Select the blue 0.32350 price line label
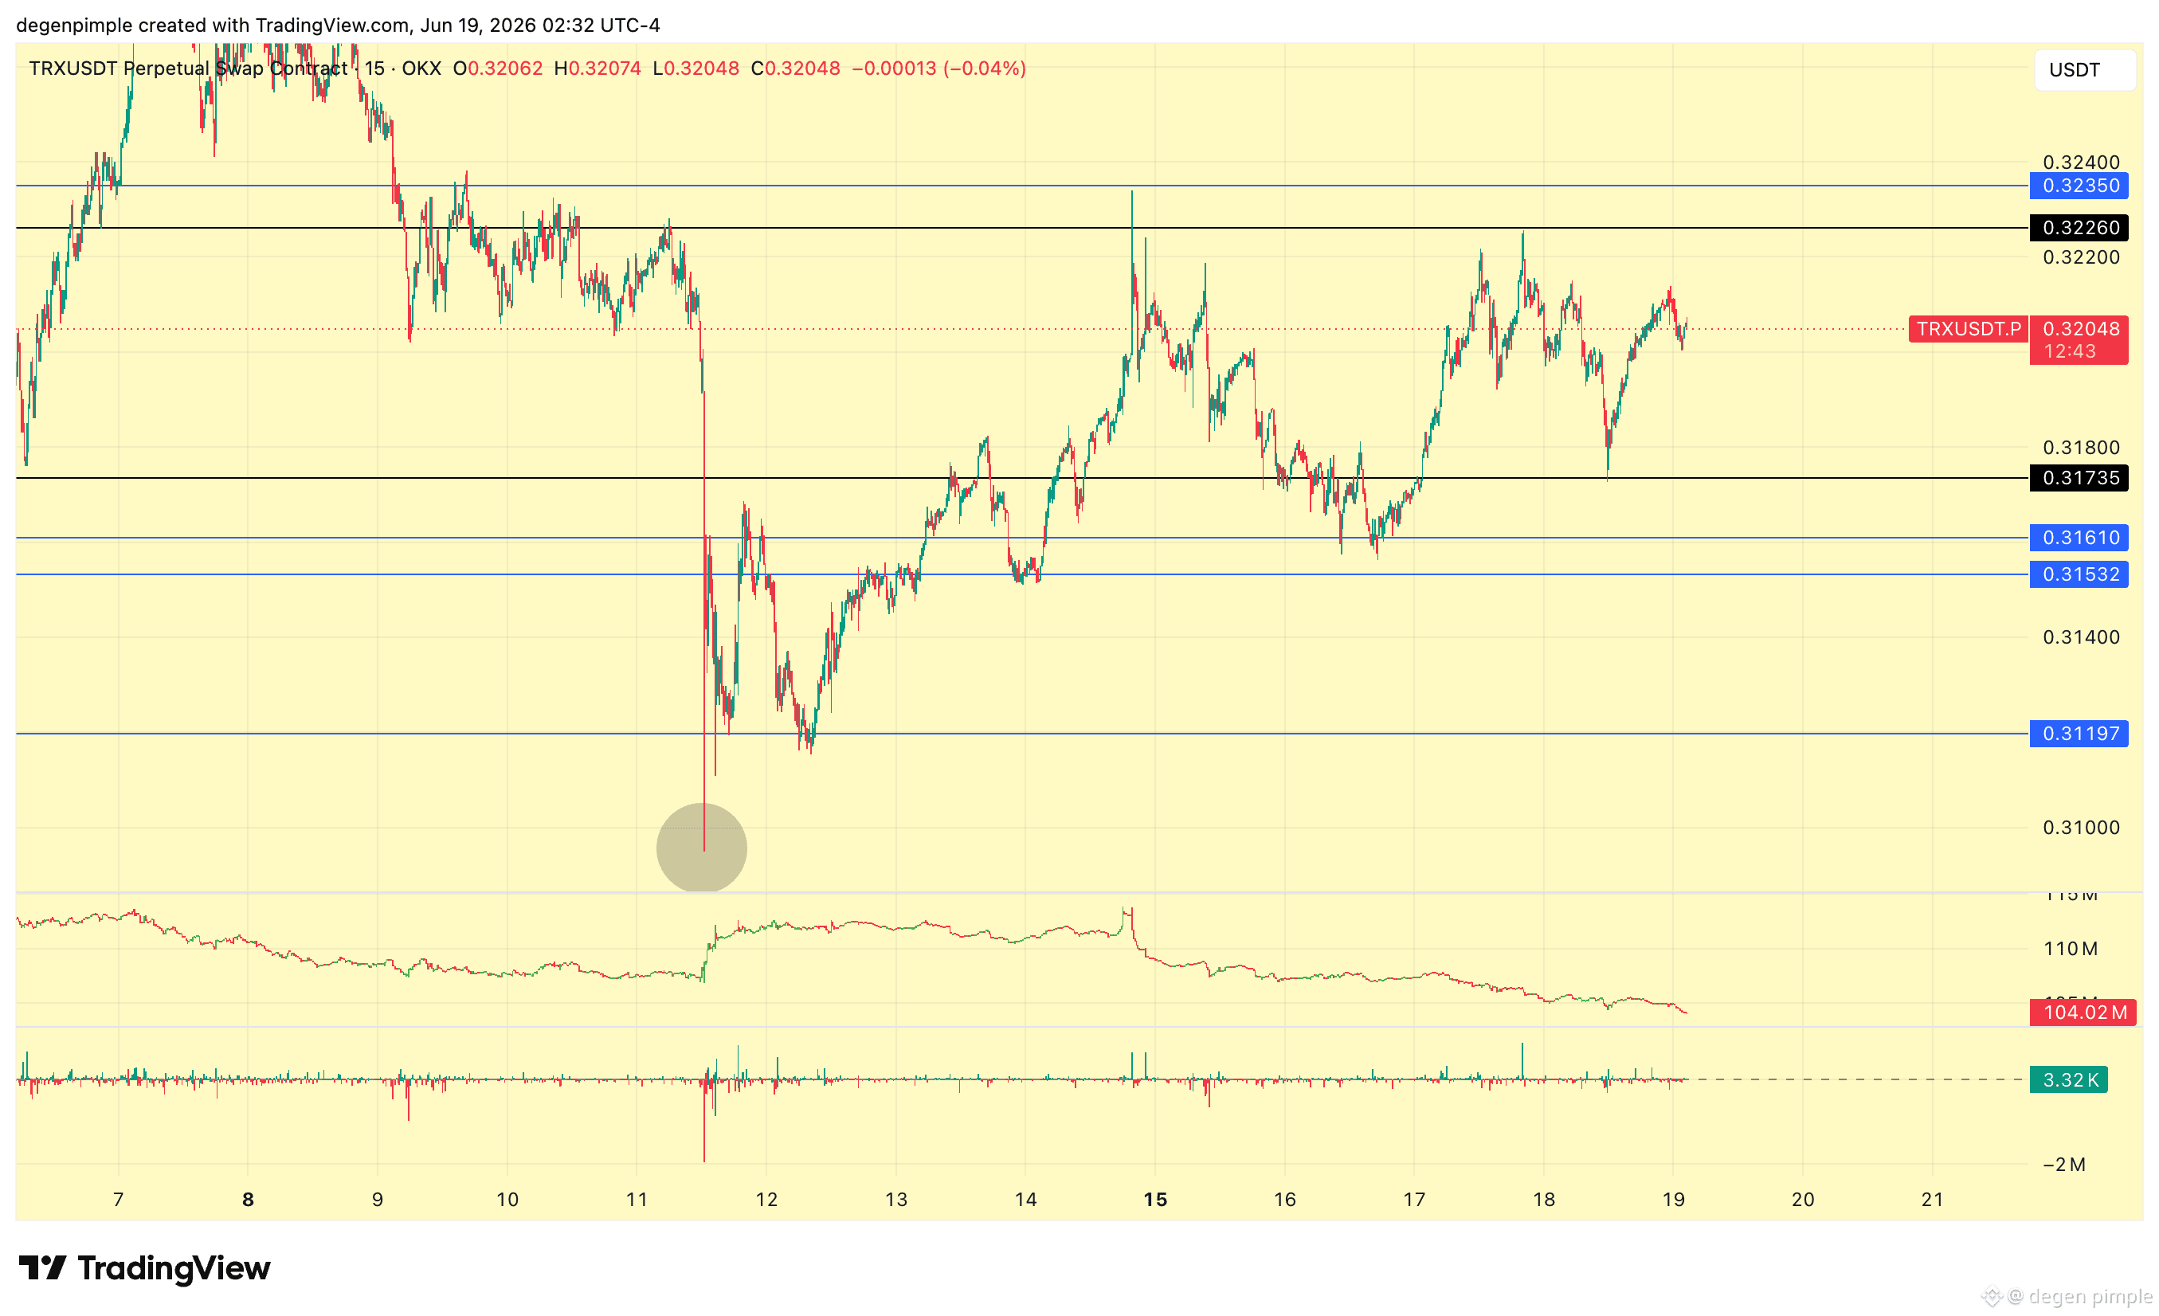This screenshot has height=1316, width=2159. [2079, 186]
